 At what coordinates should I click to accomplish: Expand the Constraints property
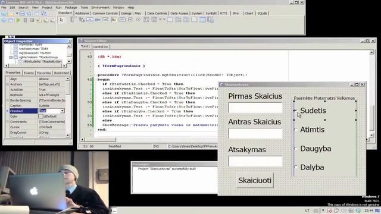coord(7,121)
